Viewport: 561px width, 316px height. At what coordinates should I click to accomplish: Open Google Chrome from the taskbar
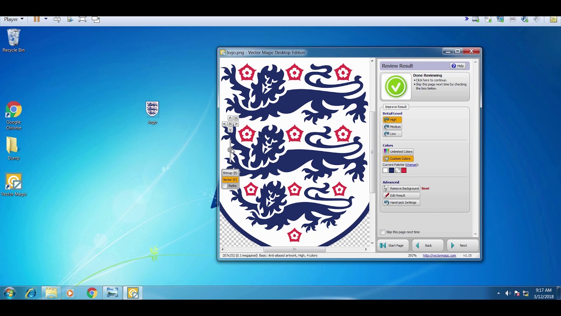91,293
